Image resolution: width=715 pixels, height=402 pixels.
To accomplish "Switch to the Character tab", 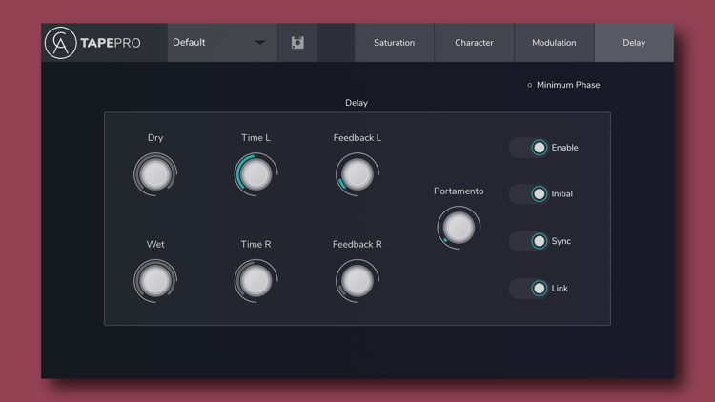I will 474,42.
